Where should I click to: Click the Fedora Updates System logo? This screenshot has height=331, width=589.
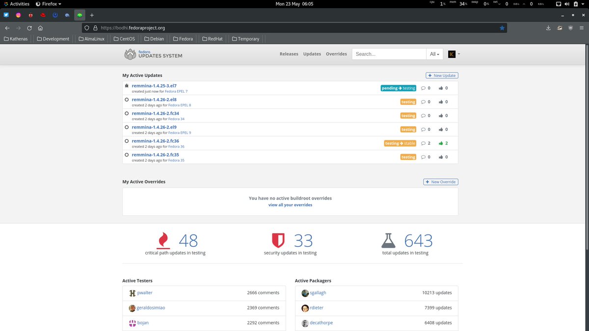153,54
